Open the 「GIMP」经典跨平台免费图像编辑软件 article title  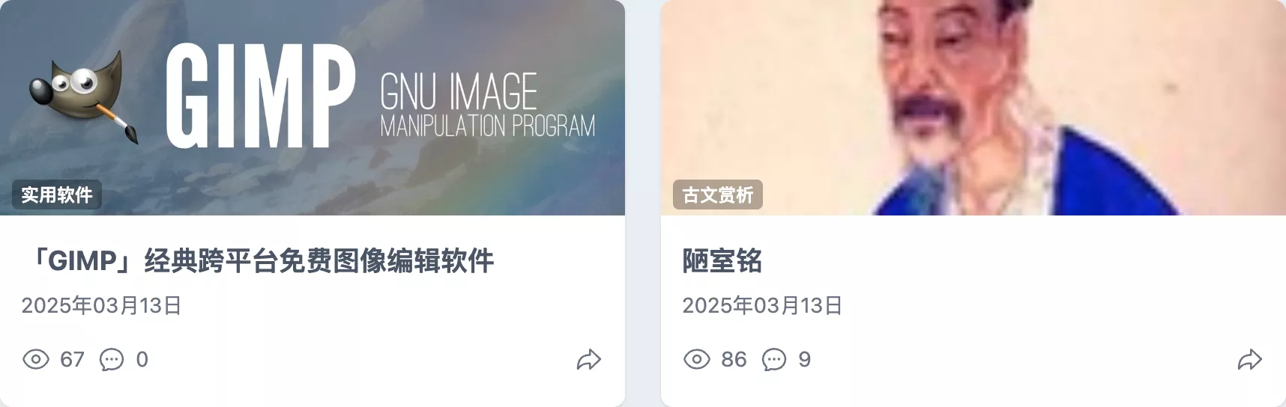(258, 261)
